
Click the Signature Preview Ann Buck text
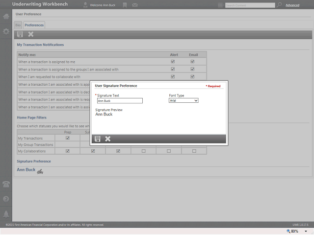pyautogui.click(x=104, y=114)
